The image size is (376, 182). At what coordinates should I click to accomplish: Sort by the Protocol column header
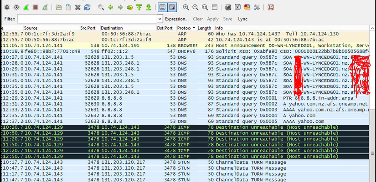pos(187,28)
